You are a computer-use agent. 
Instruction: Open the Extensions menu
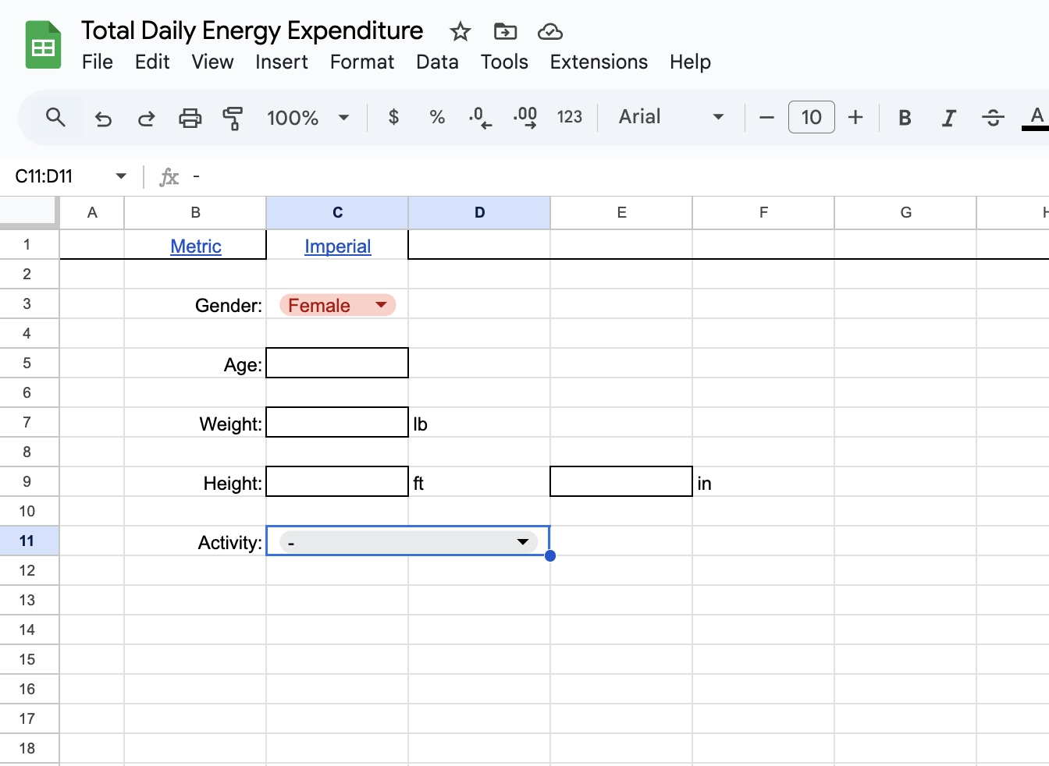click(599, 62)
